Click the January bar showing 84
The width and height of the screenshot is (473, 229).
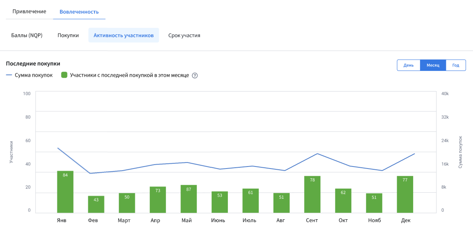click(65, 192)
